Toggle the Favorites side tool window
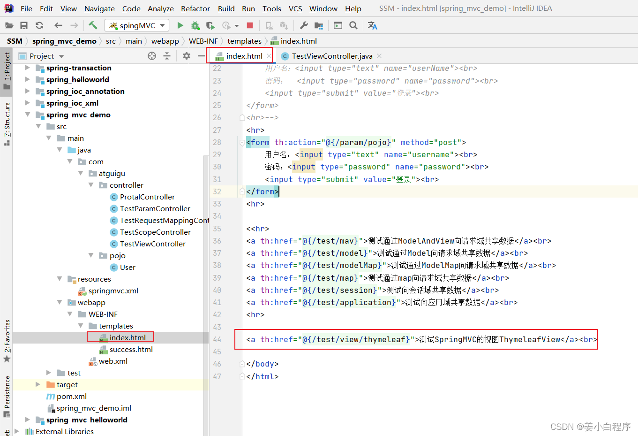This screenshot has width=638, height=436. pyautogui.click(x=7, y=340)
